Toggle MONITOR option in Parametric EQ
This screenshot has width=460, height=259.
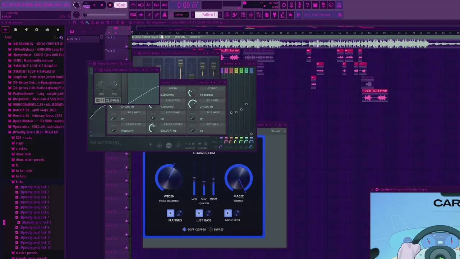190,146
